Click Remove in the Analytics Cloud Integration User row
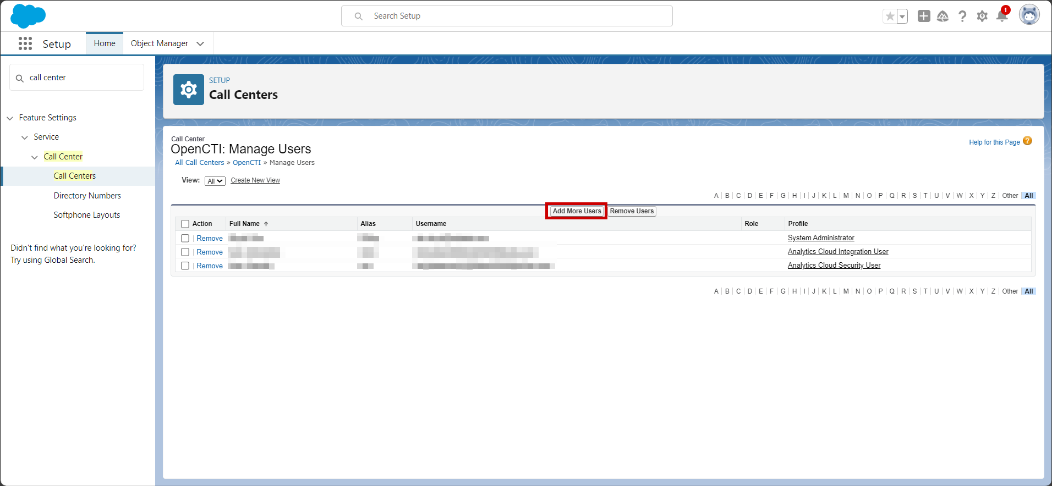 (x=210, y=252)
